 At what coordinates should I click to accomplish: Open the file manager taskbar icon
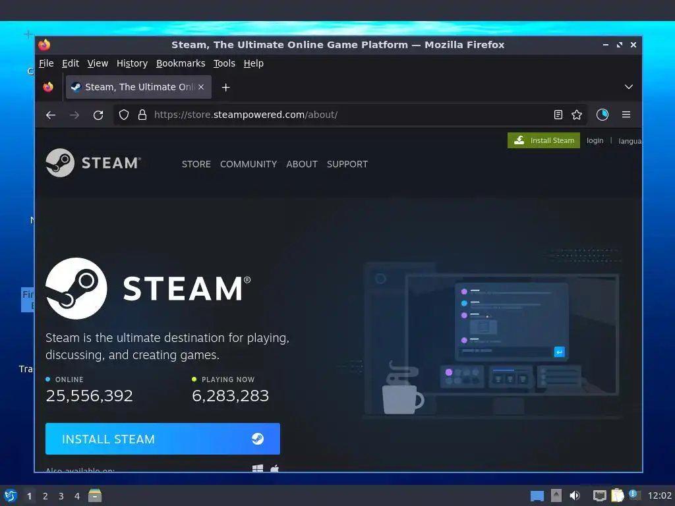pyautogui.click(x=95, y=495)
